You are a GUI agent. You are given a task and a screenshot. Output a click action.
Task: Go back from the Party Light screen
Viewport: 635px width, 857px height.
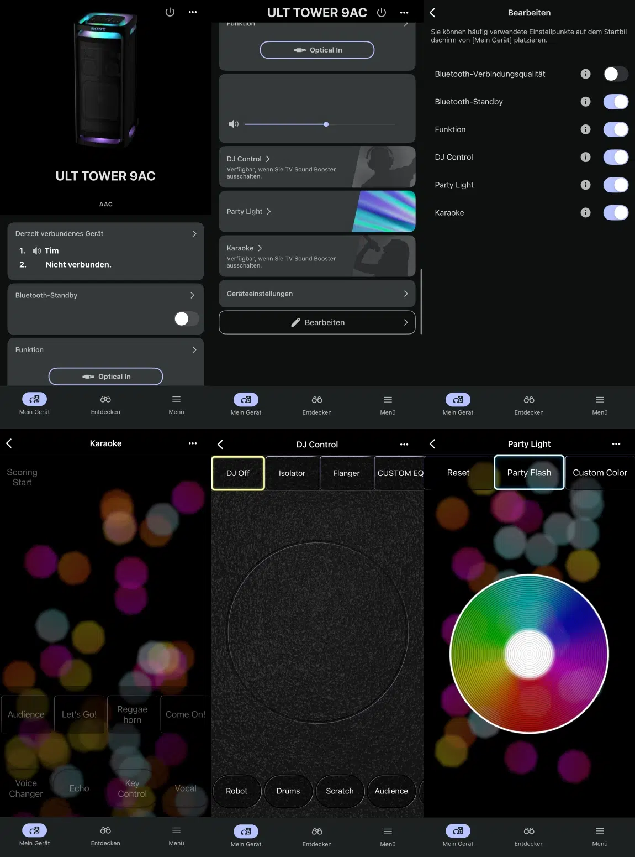click(x=432, y=444)
